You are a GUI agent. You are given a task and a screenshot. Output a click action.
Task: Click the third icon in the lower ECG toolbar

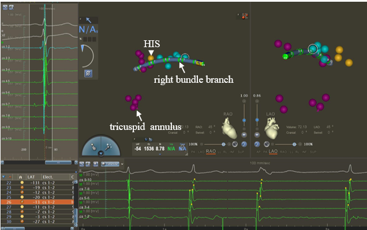click(x=95, y=164)
